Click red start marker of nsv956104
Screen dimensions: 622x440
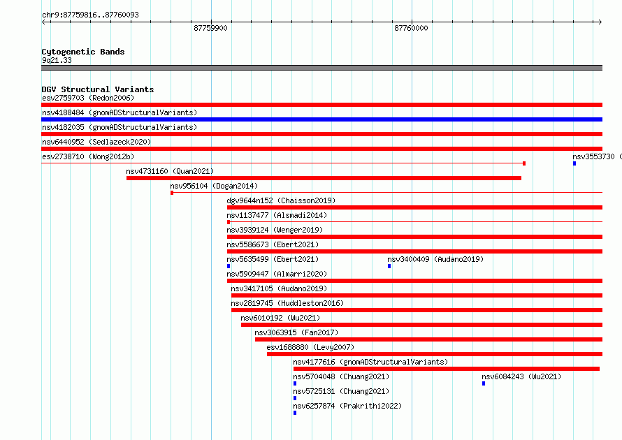[x=172, y=193]
